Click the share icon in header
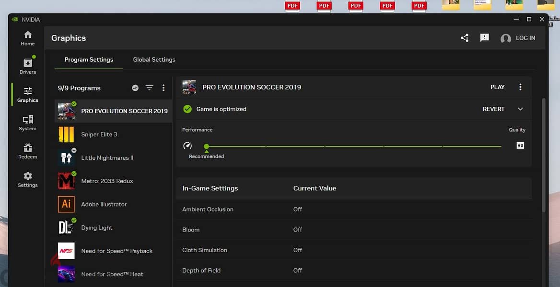 (x=465, y=38)
